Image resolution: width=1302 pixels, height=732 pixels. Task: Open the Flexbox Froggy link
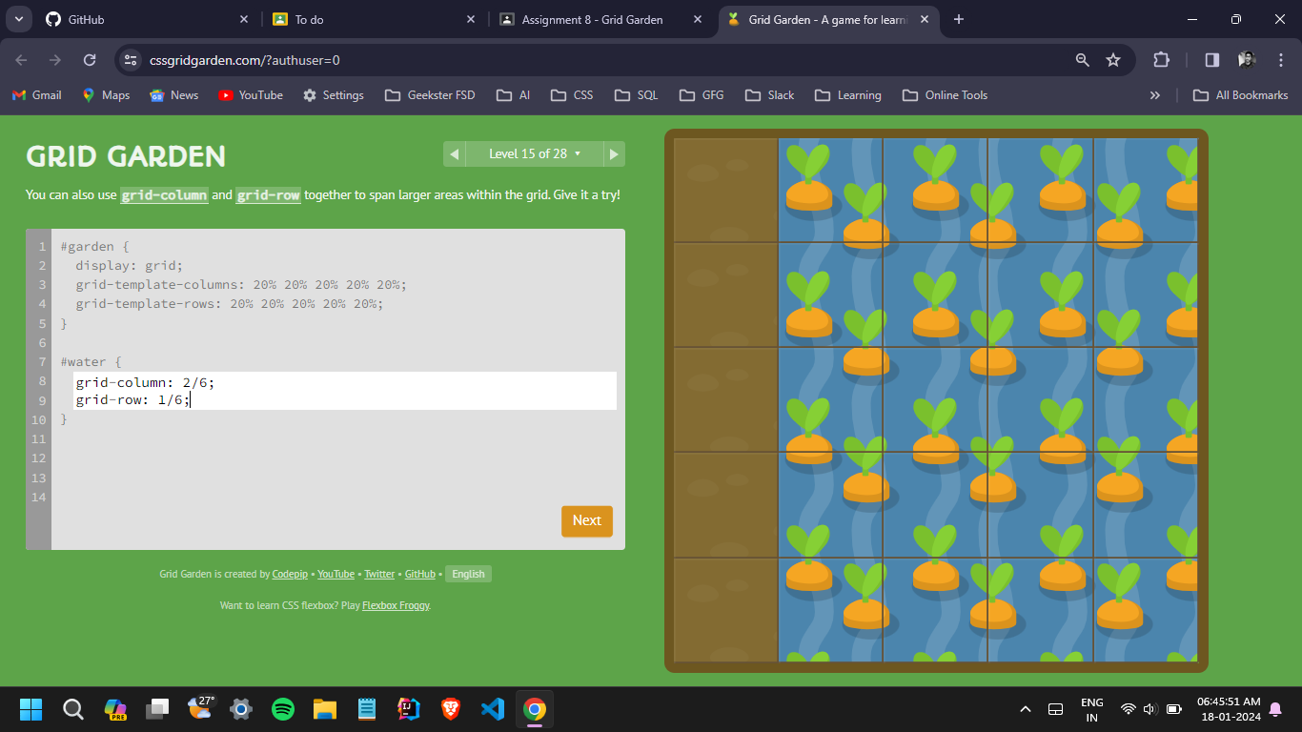point(396,605)
